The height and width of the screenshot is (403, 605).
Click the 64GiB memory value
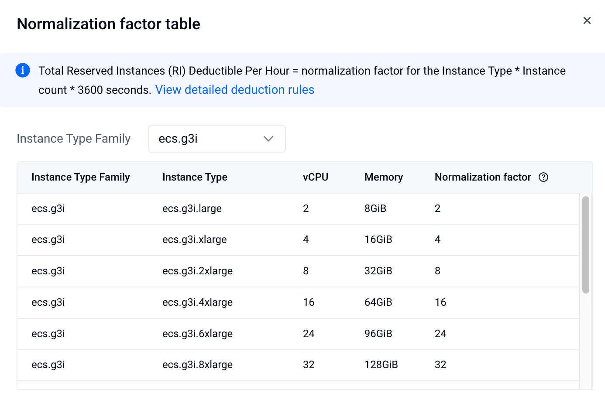point(378,302)
